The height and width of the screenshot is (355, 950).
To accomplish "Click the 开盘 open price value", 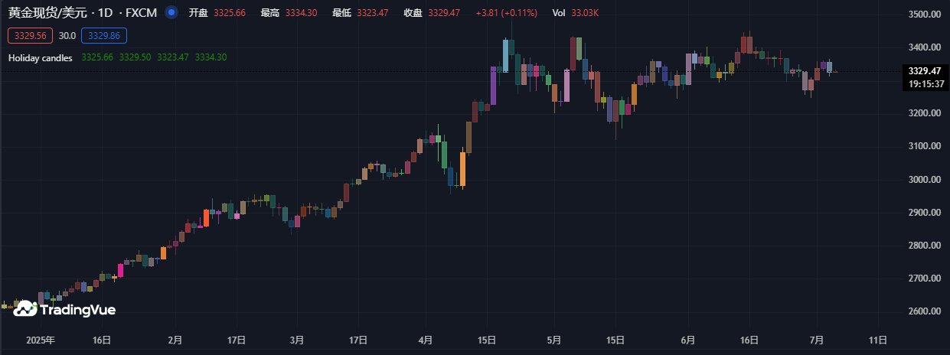I will pos(230,14).
